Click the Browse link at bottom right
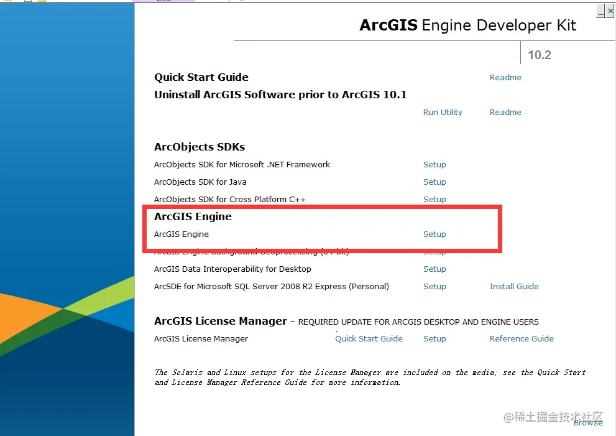Viewport: 616px width, 436px height. (x=588, y=423)
